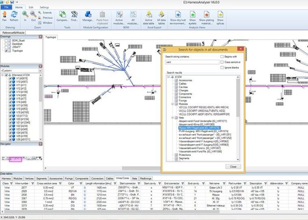Open the Custom modules dropdown
This screenshot has width=308, height=220.
tap(21, 70)
